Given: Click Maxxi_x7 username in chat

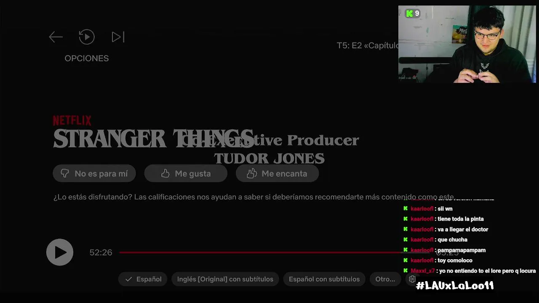Looking at the screenshot, I should pos(422,271).
